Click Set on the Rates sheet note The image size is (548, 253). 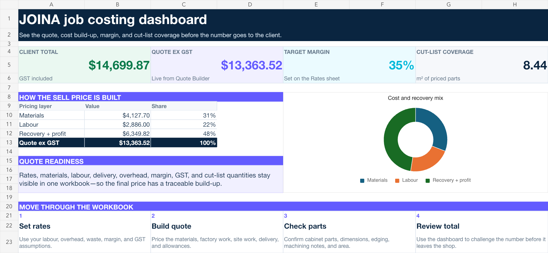312,79
